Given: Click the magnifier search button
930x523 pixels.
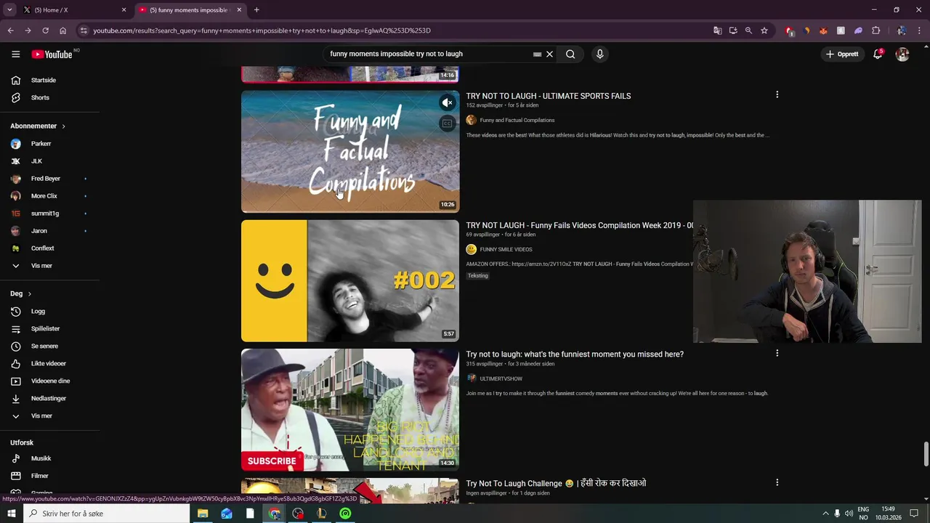Looking at the screenshot, I should tap(570, 54).
